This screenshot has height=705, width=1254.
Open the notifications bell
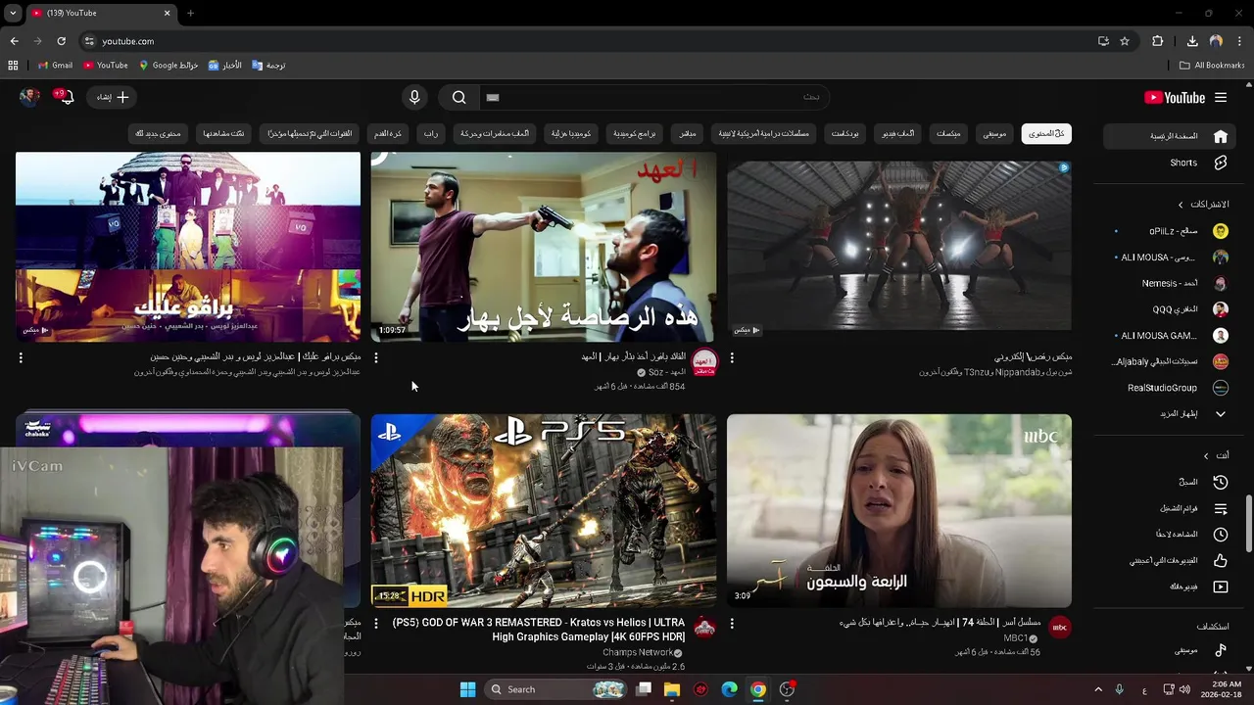pos(65,96)
